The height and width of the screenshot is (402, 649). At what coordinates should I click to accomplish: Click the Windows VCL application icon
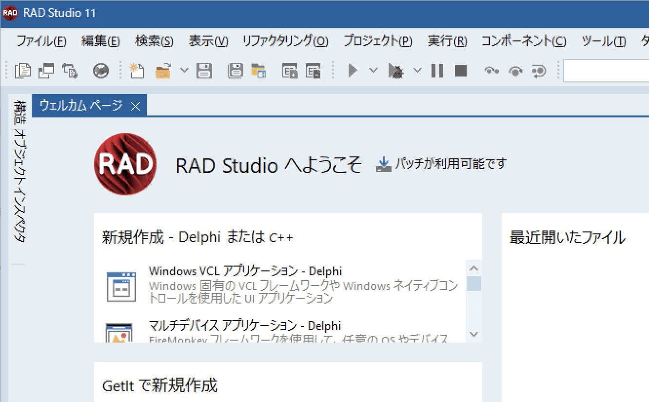coord(121,287)
